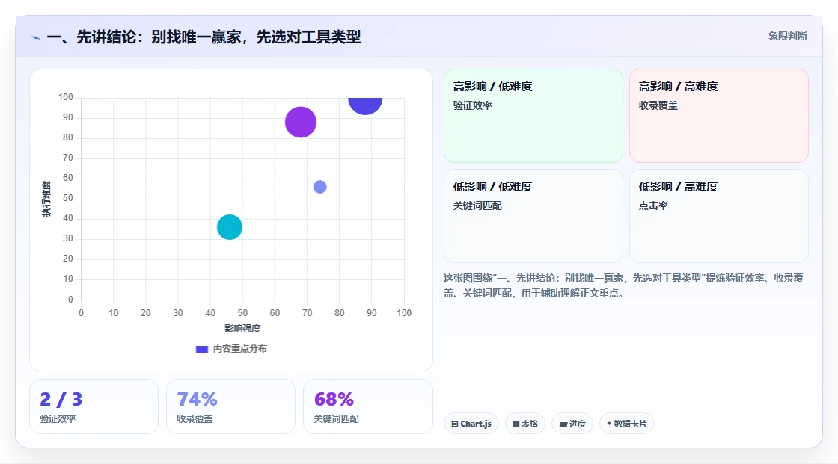Click the small light-blue bubble in the chart
The width and height of the screenshot is (838, 464).
click(319, 186)
